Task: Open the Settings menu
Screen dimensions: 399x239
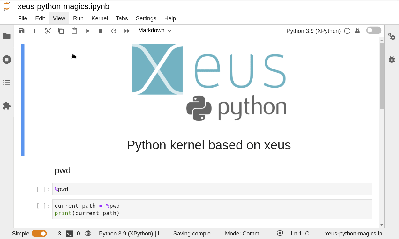Action: click(146, 18)
